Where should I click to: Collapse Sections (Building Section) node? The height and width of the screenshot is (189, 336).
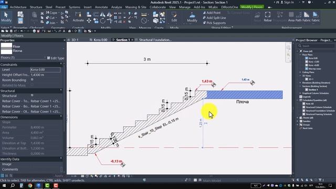[300, 86]
